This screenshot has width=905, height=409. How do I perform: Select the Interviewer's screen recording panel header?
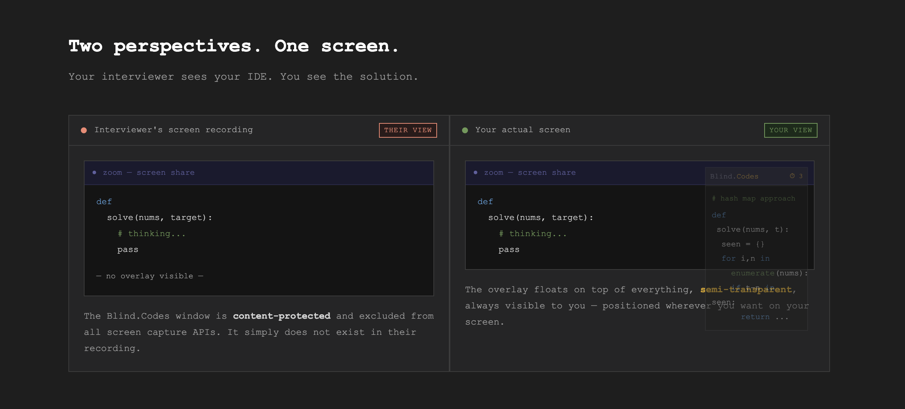pyautogui.click(x=174, y=130)
